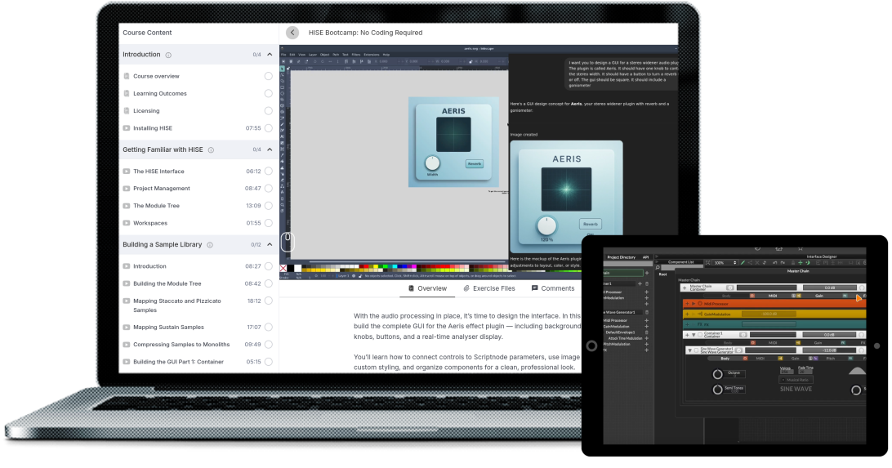Collapse the Getting Familiar with HISE section
This screenshot has height=468, width=892.
tap(270, 150)
